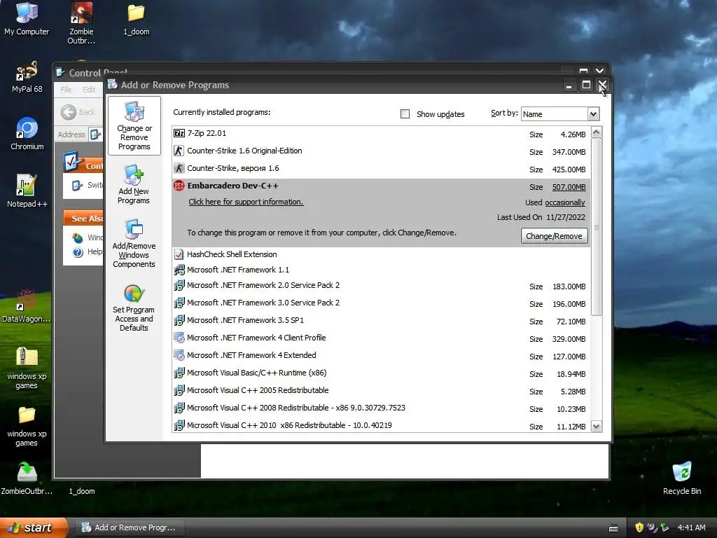Click the 507.00MB size link
Screen dimensions: 717x538
tap(569, 187)
